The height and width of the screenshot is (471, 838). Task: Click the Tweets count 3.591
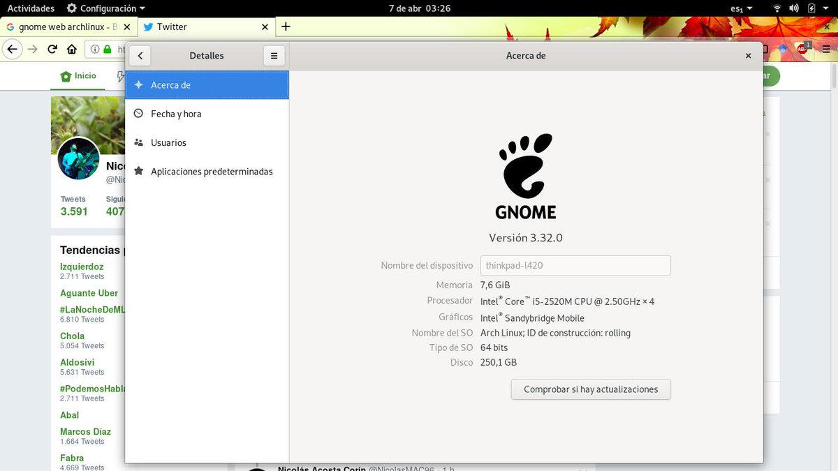pos(74,211)
